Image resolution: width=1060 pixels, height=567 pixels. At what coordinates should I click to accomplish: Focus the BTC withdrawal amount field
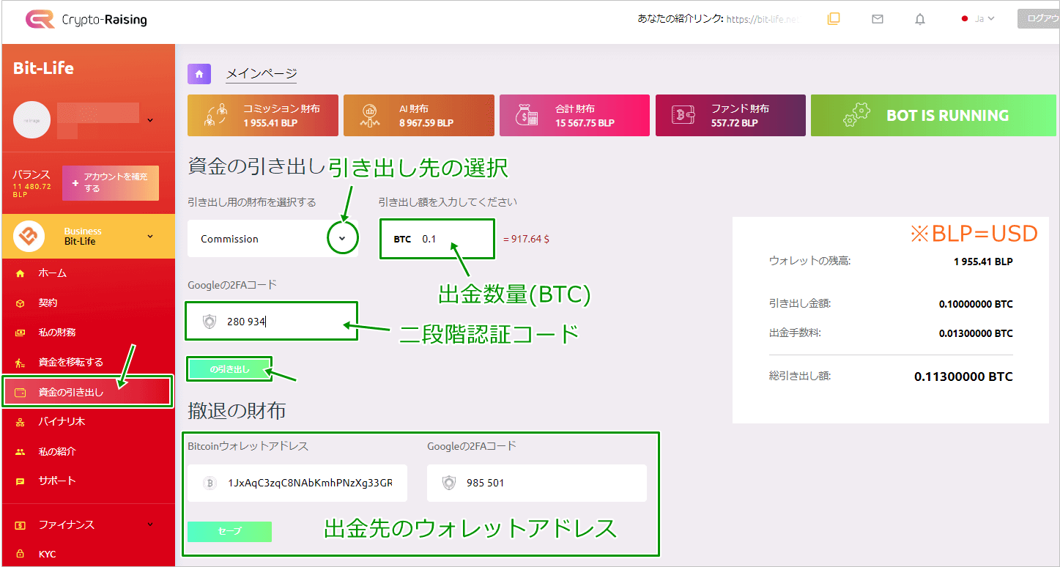(x=437, y=239)
